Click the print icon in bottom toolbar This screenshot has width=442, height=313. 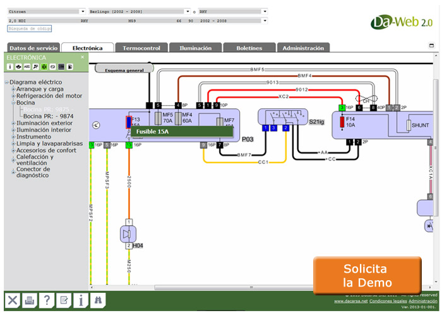[x=30, y=300]
